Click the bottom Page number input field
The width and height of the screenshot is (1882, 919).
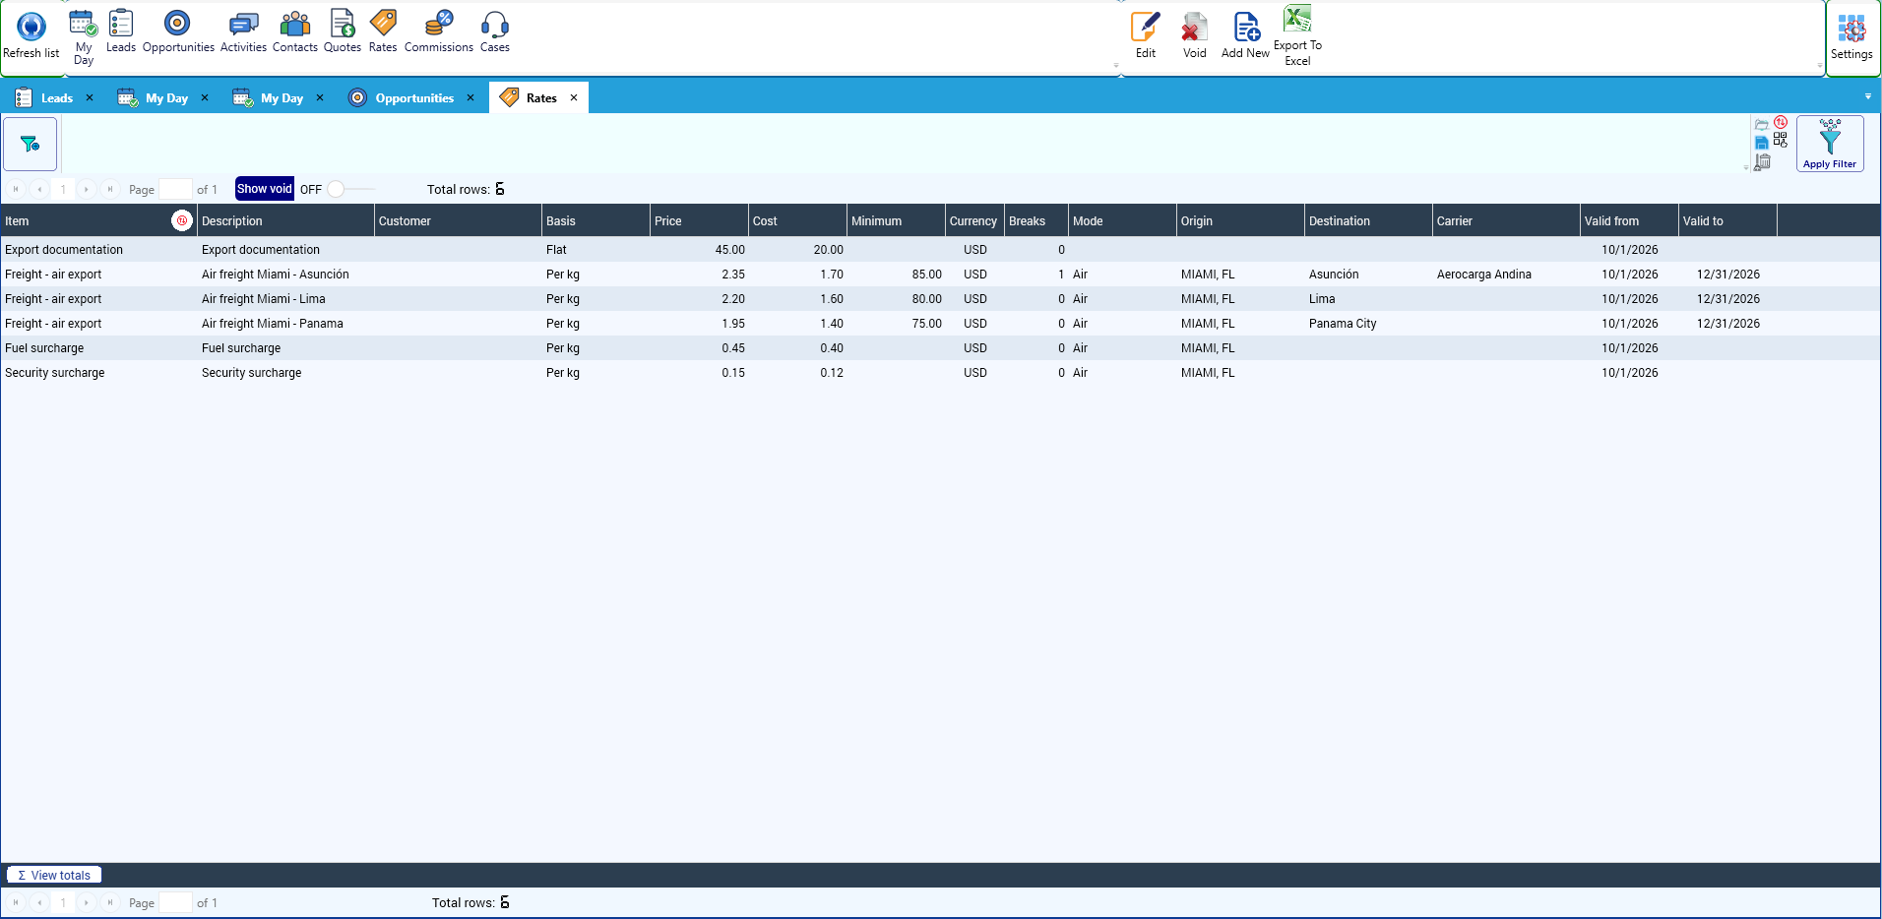pos(175,902)
